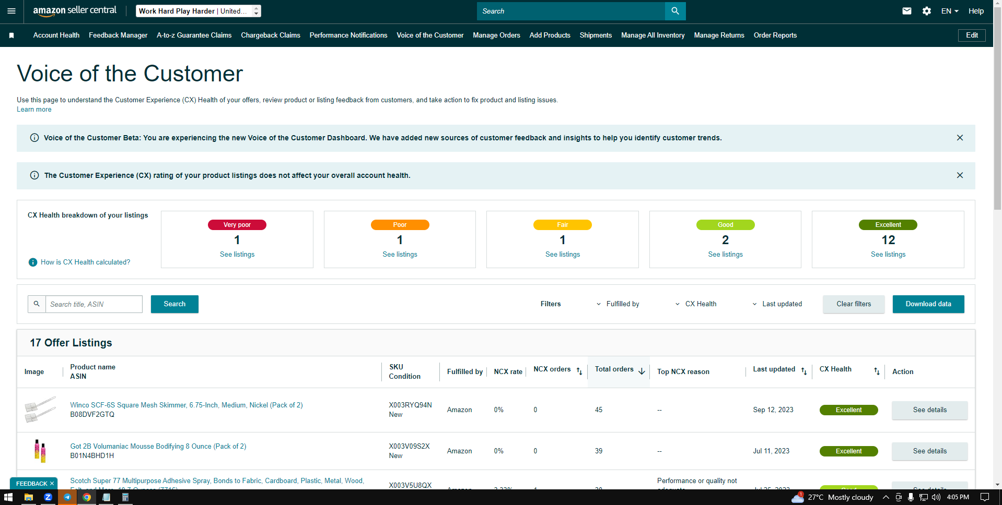Image resolution: width=1002 pixels, height=505 pixels.
Task: Open the messages envelope icon
Action: click(907, 11)
